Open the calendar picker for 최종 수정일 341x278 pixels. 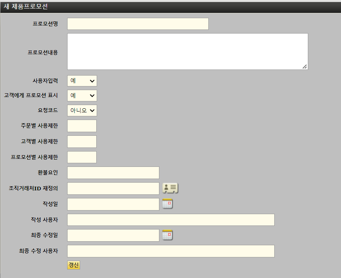(x=167, y=235)
